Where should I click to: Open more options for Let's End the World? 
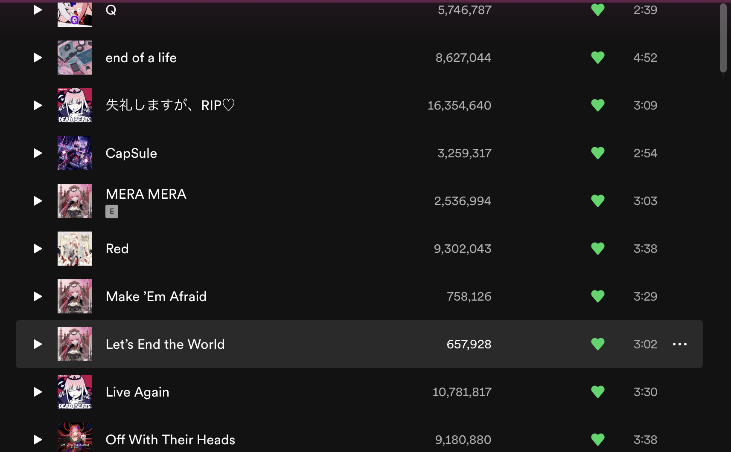[680, 344]
